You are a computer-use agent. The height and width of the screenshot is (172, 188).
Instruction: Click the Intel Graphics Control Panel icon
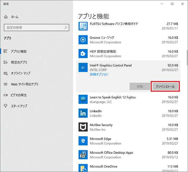[83, 67]
